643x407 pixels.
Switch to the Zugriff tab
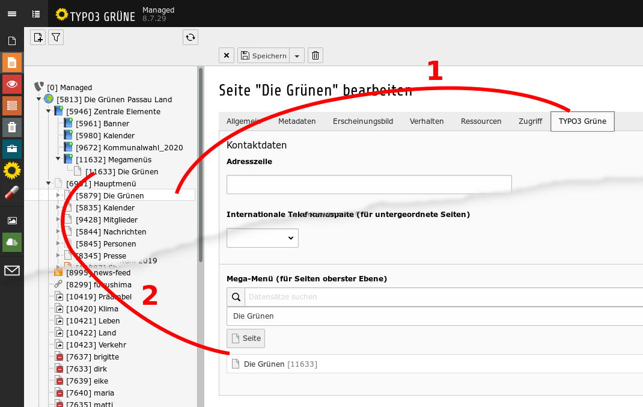click(530, 121)
